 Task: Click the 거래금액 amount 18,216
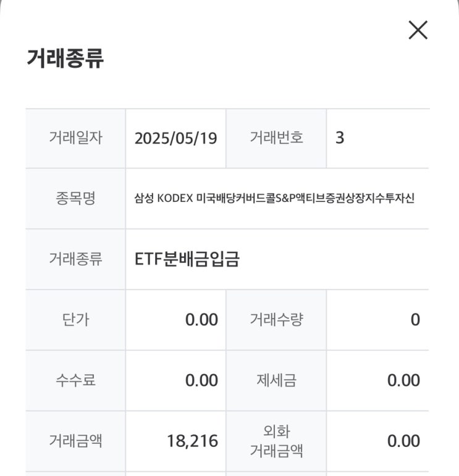pyautogui.click(x=192, y=441)
